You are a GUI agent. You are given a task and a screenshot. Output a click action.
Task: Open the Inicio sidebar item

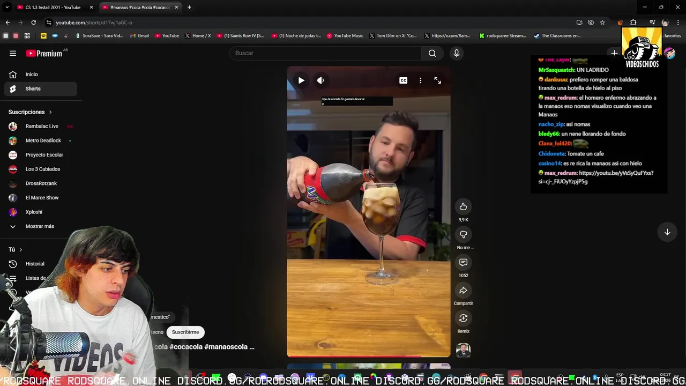pyautogui.click(x=41, y=75)
